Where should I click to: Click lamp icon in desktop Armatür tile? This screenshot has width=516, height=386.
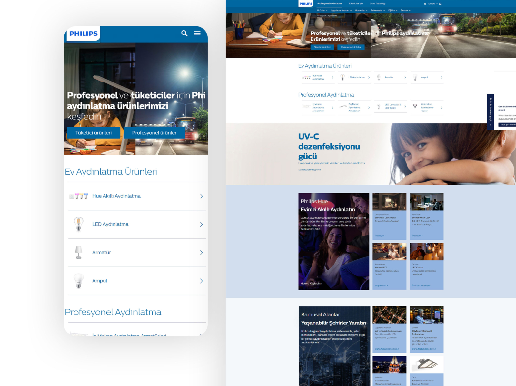[379, 77]
